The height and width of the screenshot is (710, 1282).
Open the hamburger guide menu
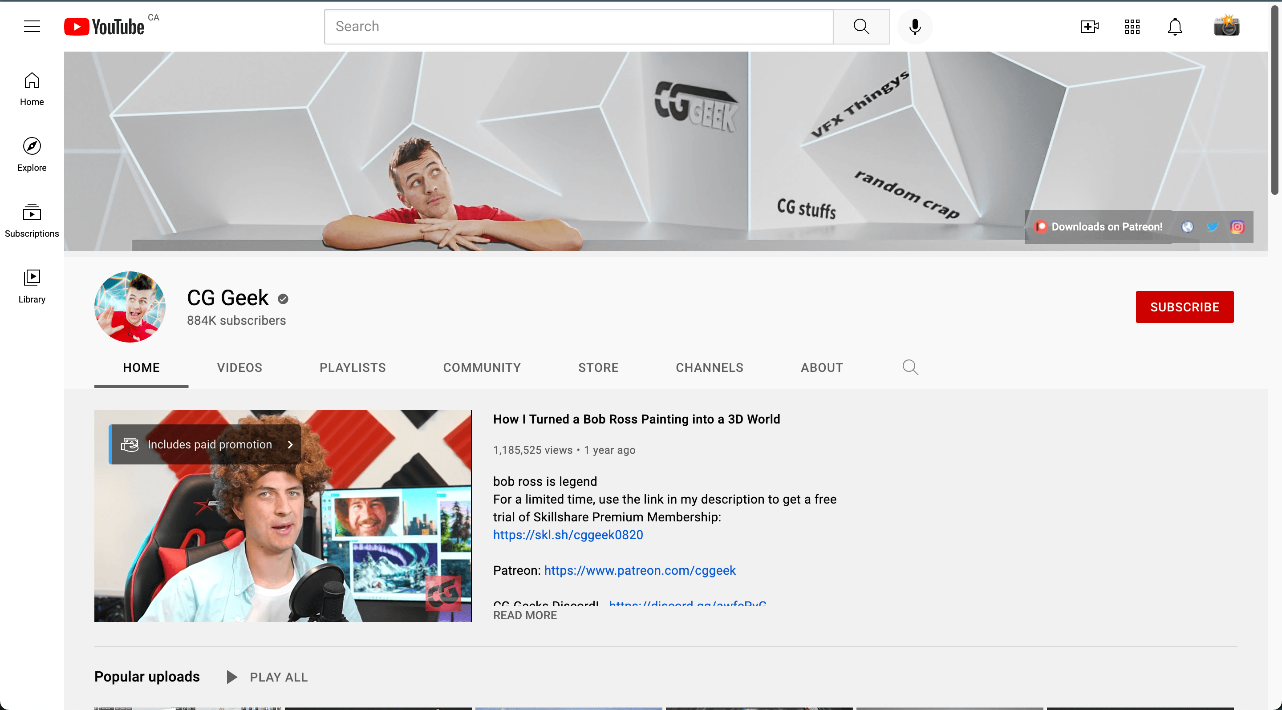[x=32, y=26]
